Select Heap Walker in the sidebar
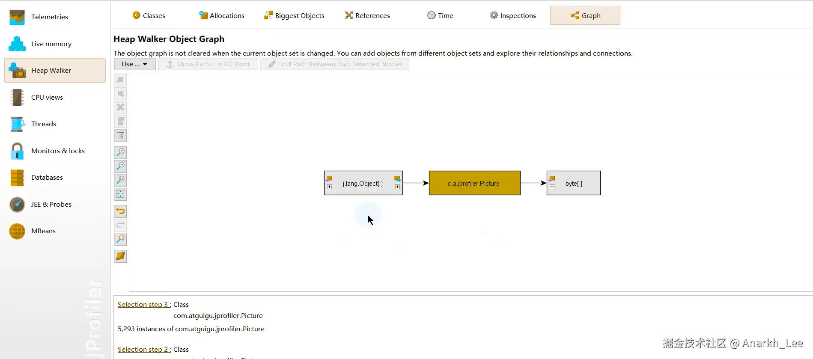The width and height of the screenshot is (813, 359). click(x=55, y=70)
